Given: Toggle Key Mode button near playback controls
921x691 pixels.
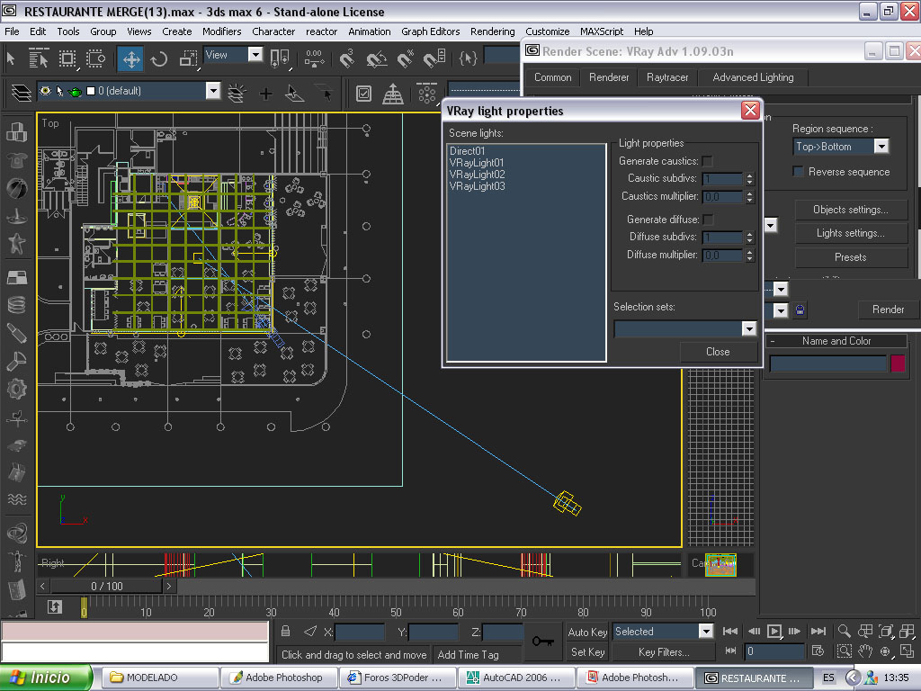Looking at the screenshot, I should (x=730, y=651).
